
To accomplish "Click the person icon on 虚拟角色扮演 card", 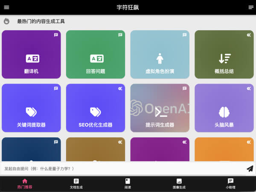I will coord(160,58).
